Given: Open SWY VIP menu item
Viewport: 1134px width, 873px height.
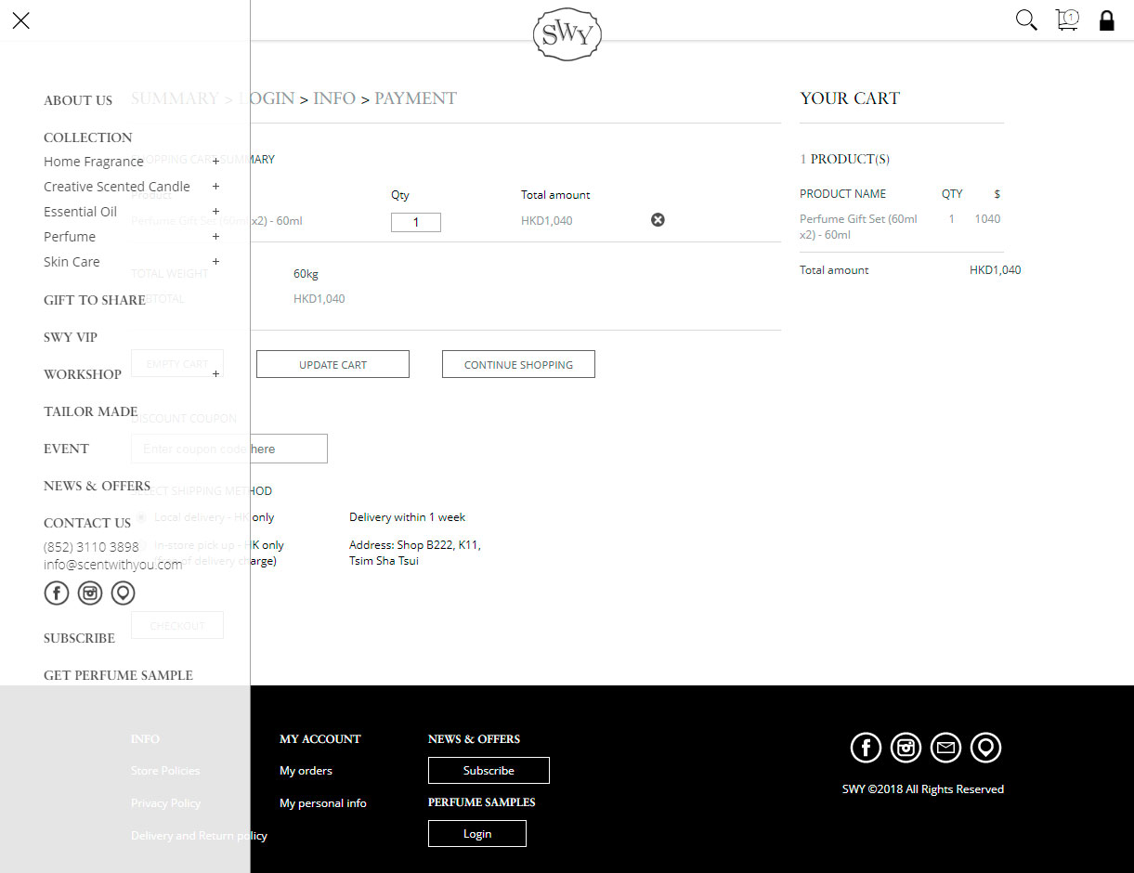Looking at the screenshot, I should click(71, 337).
